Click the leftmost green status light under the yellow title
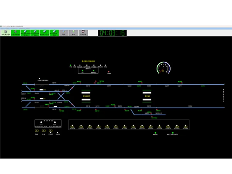The height and width of the screenshot is (174, 232). [x=71, y=65]
